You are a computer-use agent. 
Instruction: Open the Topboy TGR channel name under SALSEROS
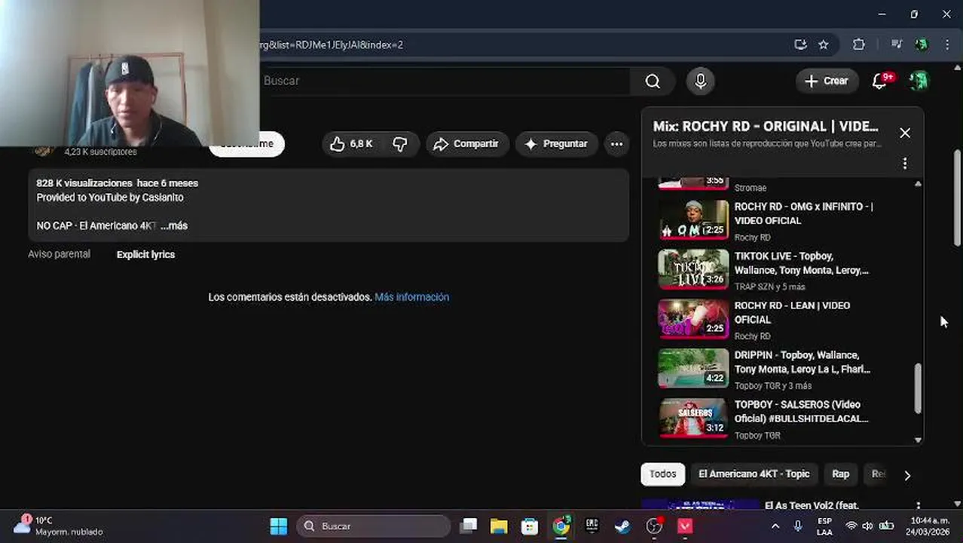click(x=757, y=435)
